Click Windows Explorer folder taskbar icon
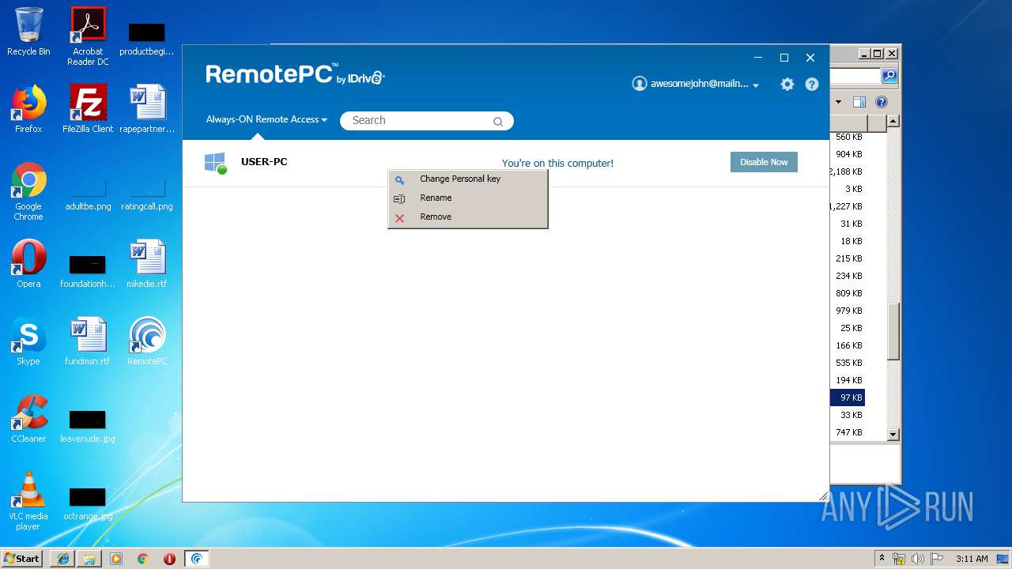 pos(89,559)
